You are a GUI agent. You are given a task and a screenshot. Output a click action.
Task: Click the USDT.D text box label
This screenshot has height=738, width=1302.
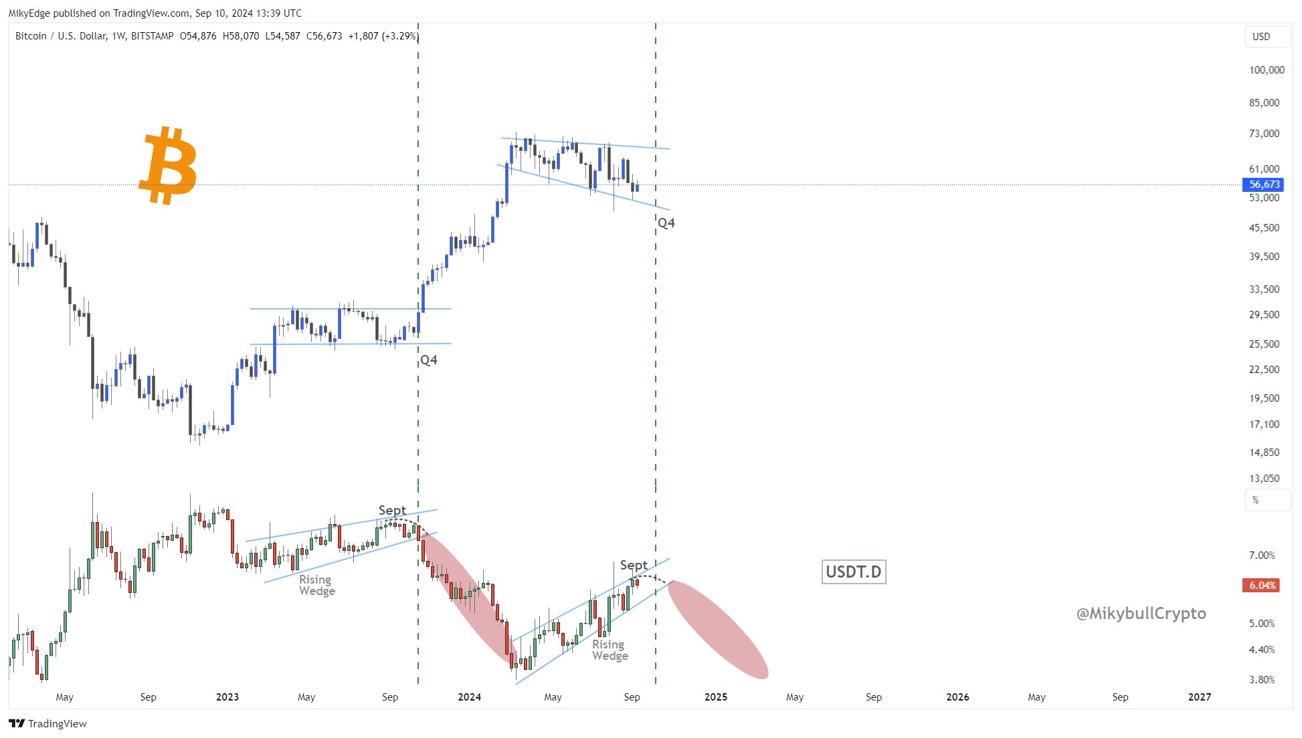click(x=853, y=572)
